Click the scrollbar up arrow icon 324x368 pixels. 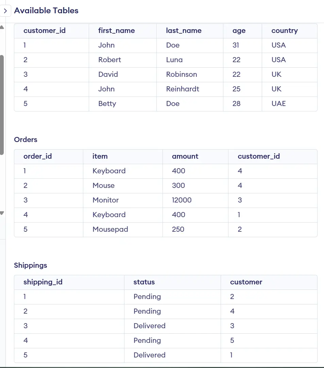(x=2, y=27)
